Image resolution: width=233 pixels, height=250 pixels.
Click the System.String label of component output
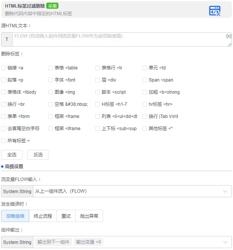pyautogui.click(x=17, y=242)
